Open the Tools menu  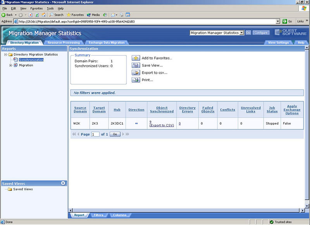[50, 9]
